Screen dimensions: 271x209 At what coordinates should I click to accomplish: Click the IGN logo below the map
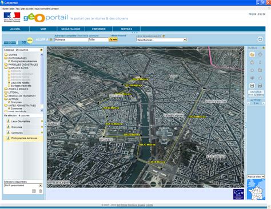coord(238,194)
